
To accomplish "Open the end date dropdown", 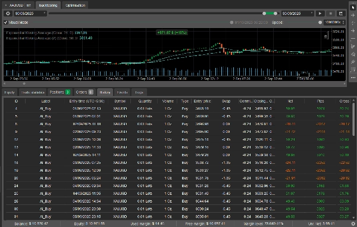I will 297,14.
